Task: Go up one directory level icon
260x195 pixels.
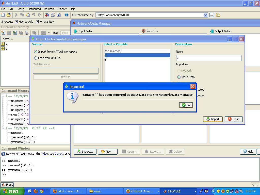Action: (218, 15)
